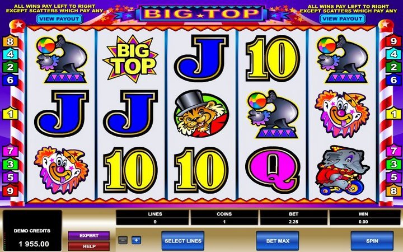Spin the reels
This screenshot has width=403, height=252.
(x=372, y=241)
